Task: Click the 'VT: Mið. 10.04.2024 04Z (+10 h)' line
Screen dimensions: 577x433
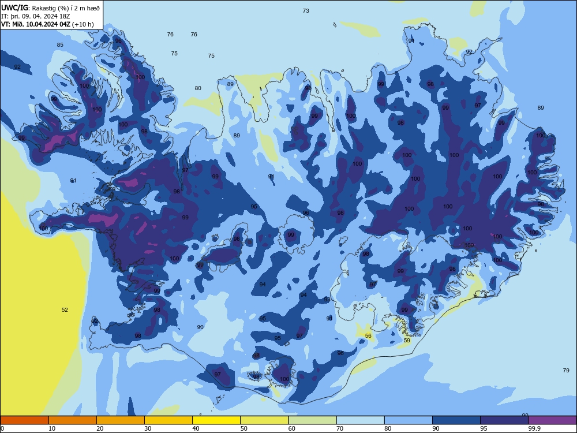Action: pos(47,24)
